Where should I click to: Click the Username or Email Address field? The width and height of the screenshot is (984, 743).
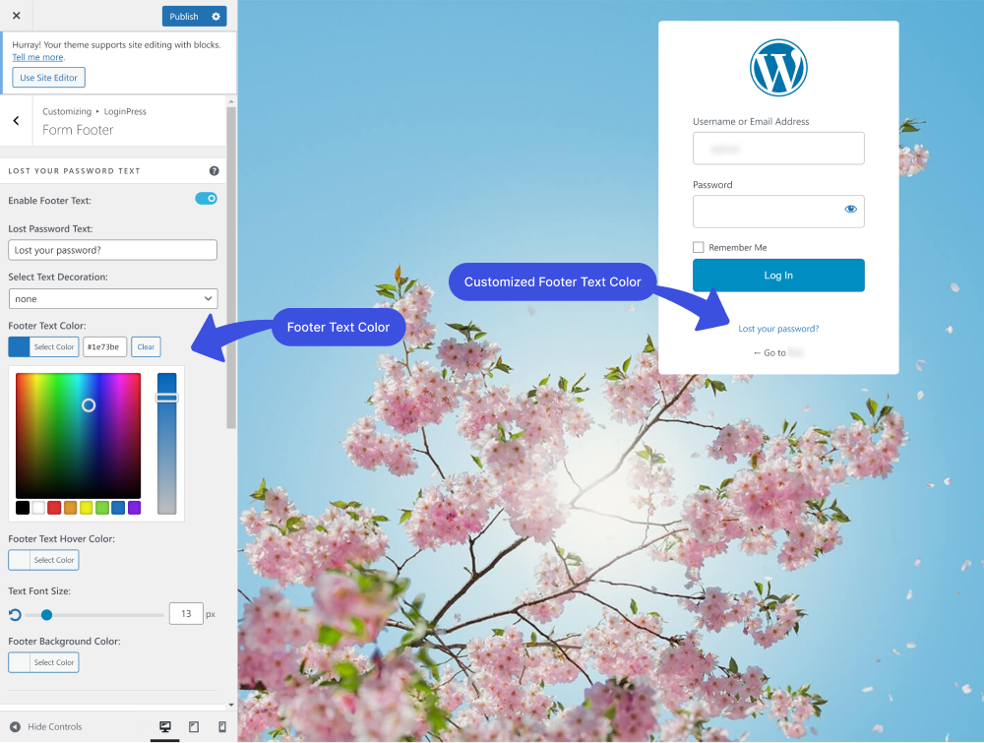coord(778,149)
